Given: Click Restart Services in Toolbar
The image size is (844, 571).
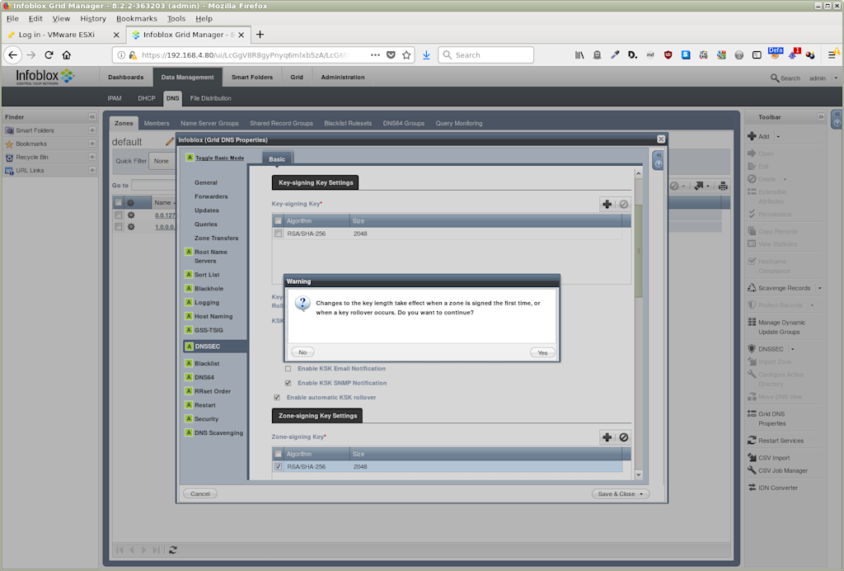Looking at the screenshot, I should [776, 441].
